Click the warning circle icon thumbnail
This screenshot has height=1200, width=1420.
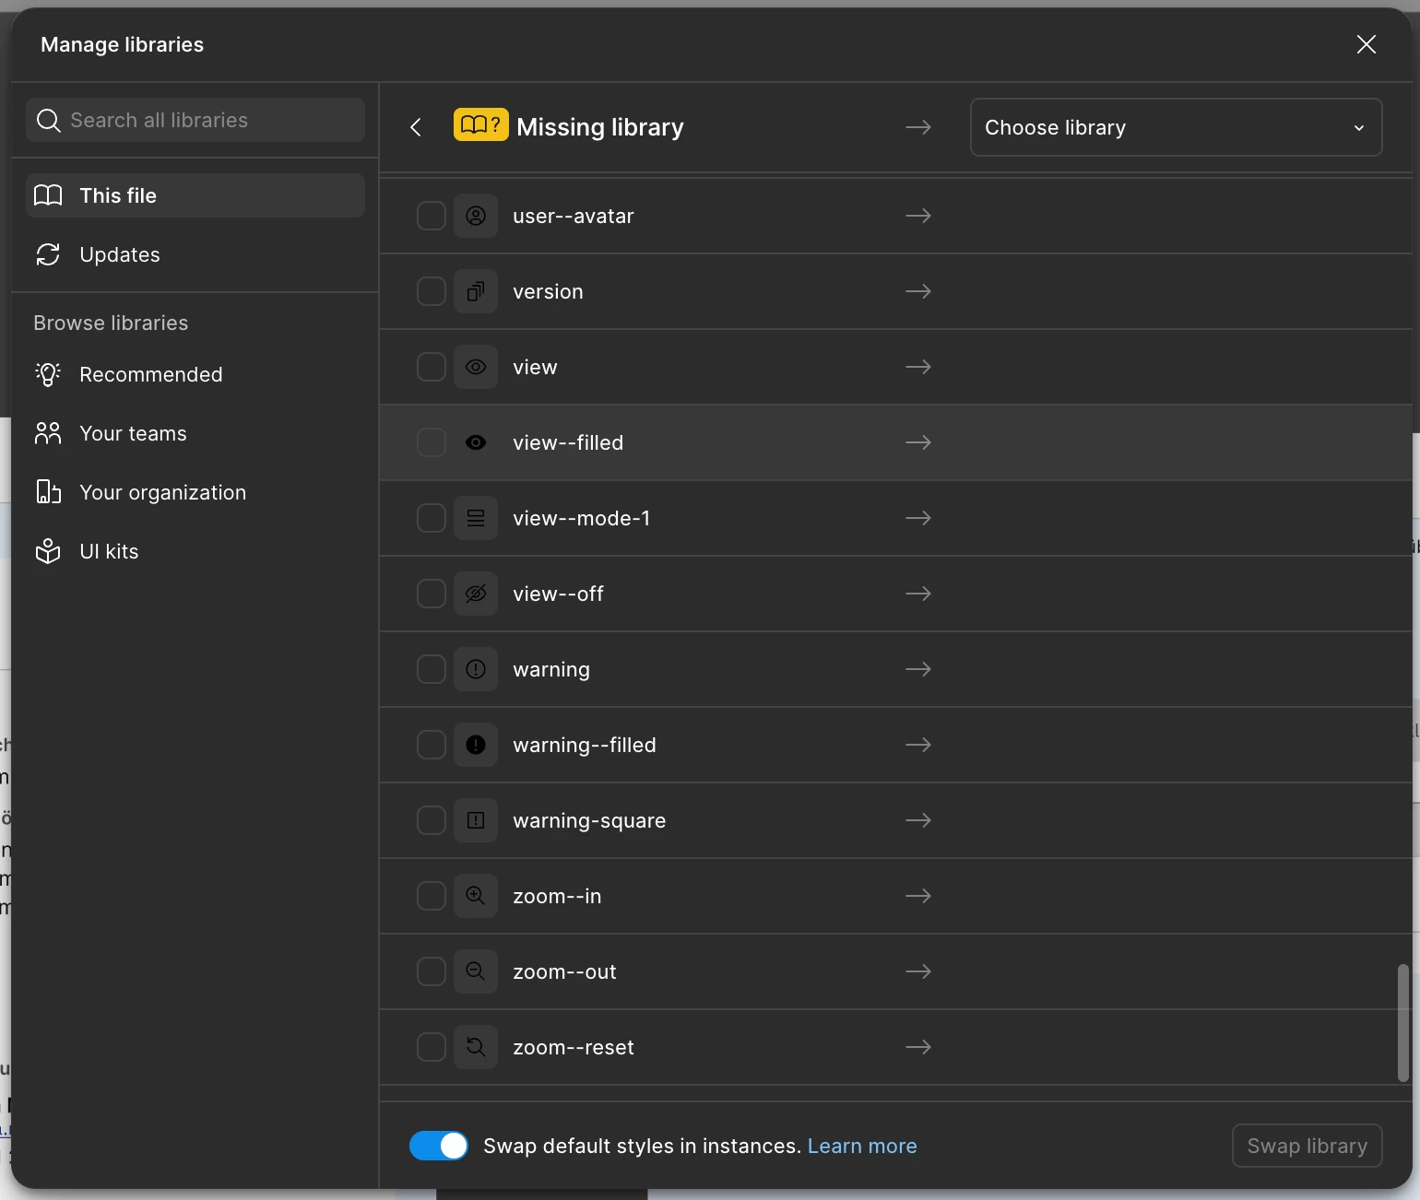pyautogui.click(x=476, y=669)
